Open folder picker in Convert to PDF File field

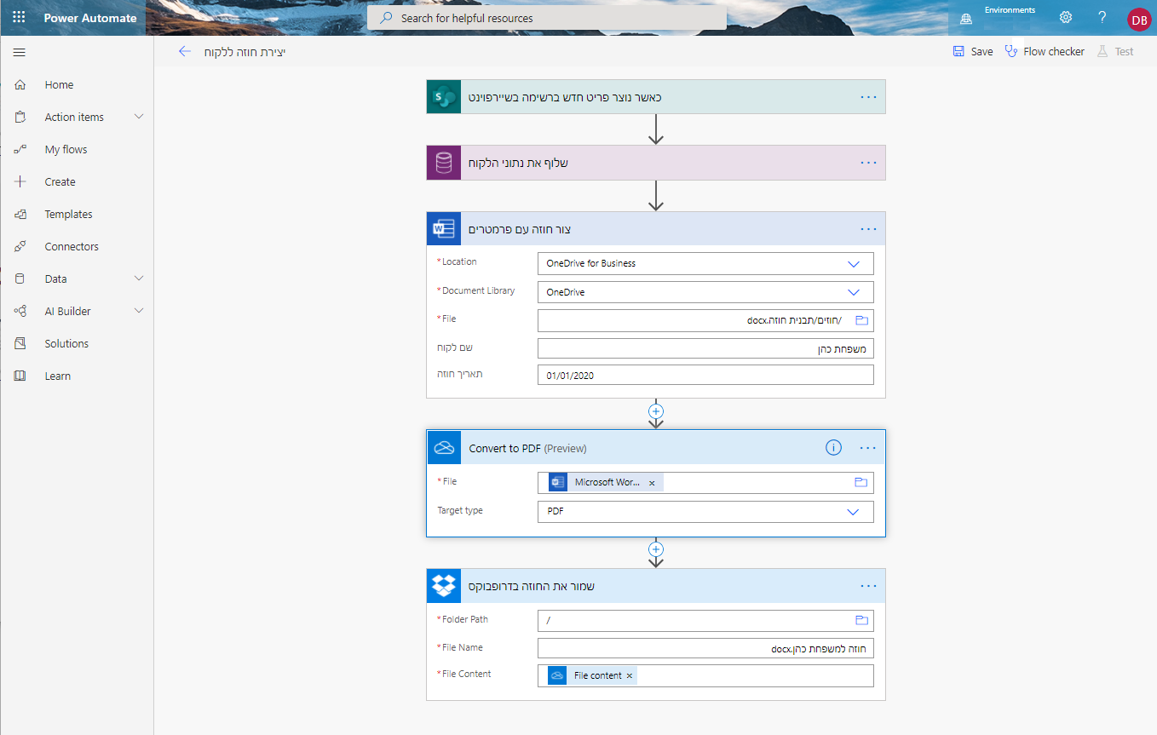(861, 482)
